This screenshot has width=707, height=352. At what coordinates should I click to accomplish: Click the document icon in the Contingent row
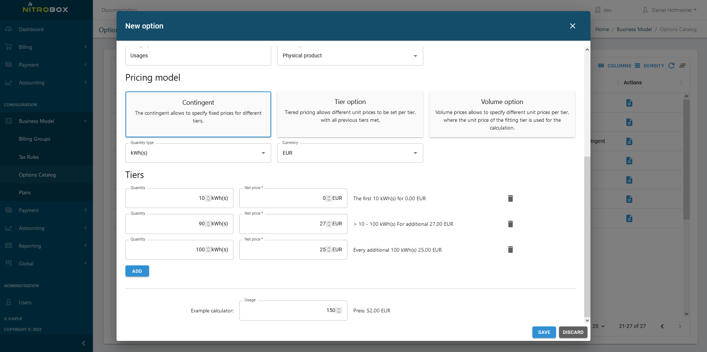pyautogui.click(x=629, y=141)
